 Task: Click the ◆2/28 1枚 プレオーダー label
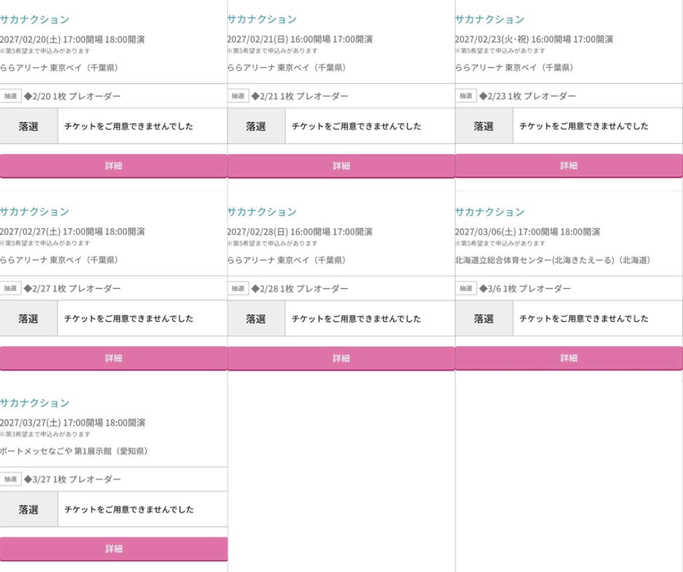[x=299, y=288]
